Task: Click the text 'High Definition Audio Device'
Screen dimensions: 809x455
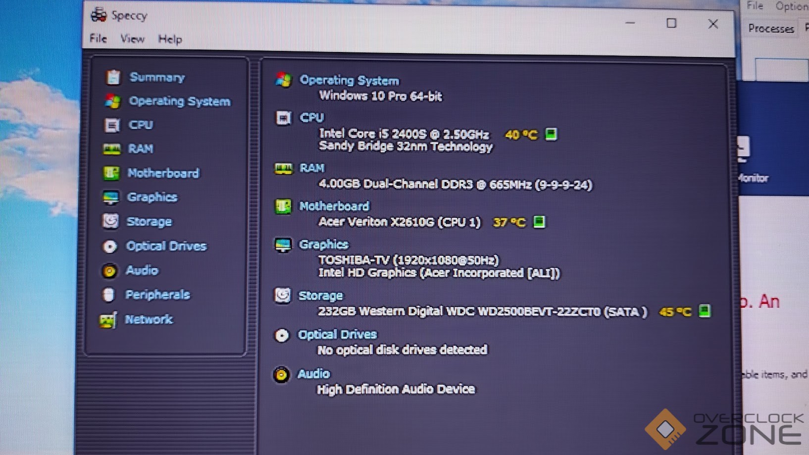Action: pyautogui.click(x=396, y=389)
